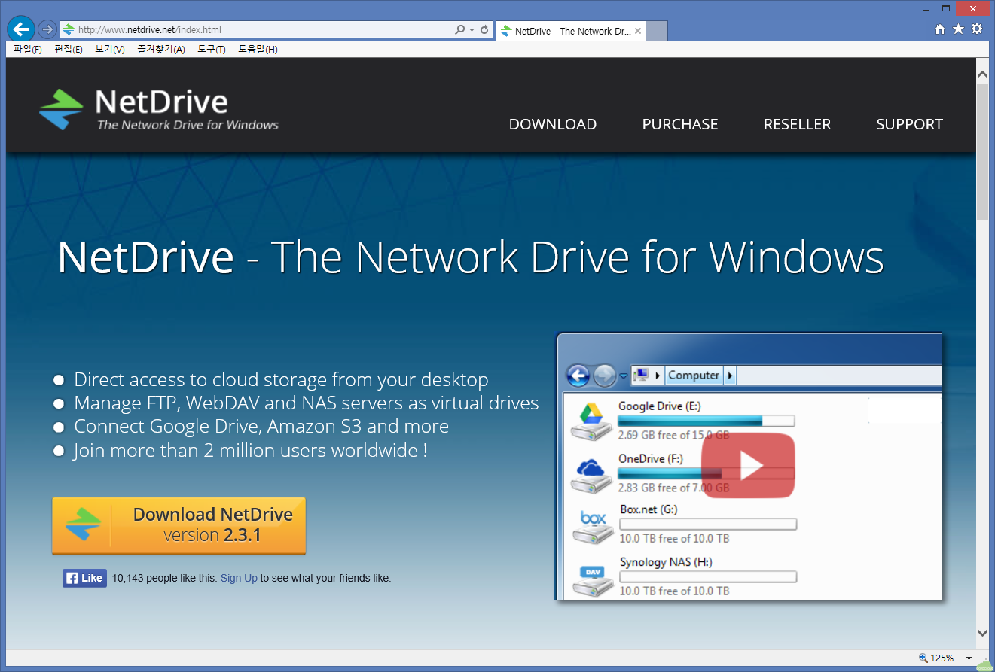Viewport: 995px width, 672px height.
Task: Play the video on screenshot preview
Action: pos(748,466)
